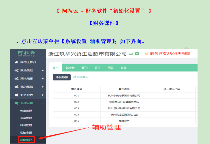Click the gears icon beside 期末结帐

point(16,78)
